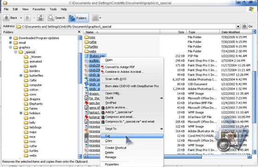Select the dragons folder in tree
This screenshot has width=258, height=167.
click(35, 99)
